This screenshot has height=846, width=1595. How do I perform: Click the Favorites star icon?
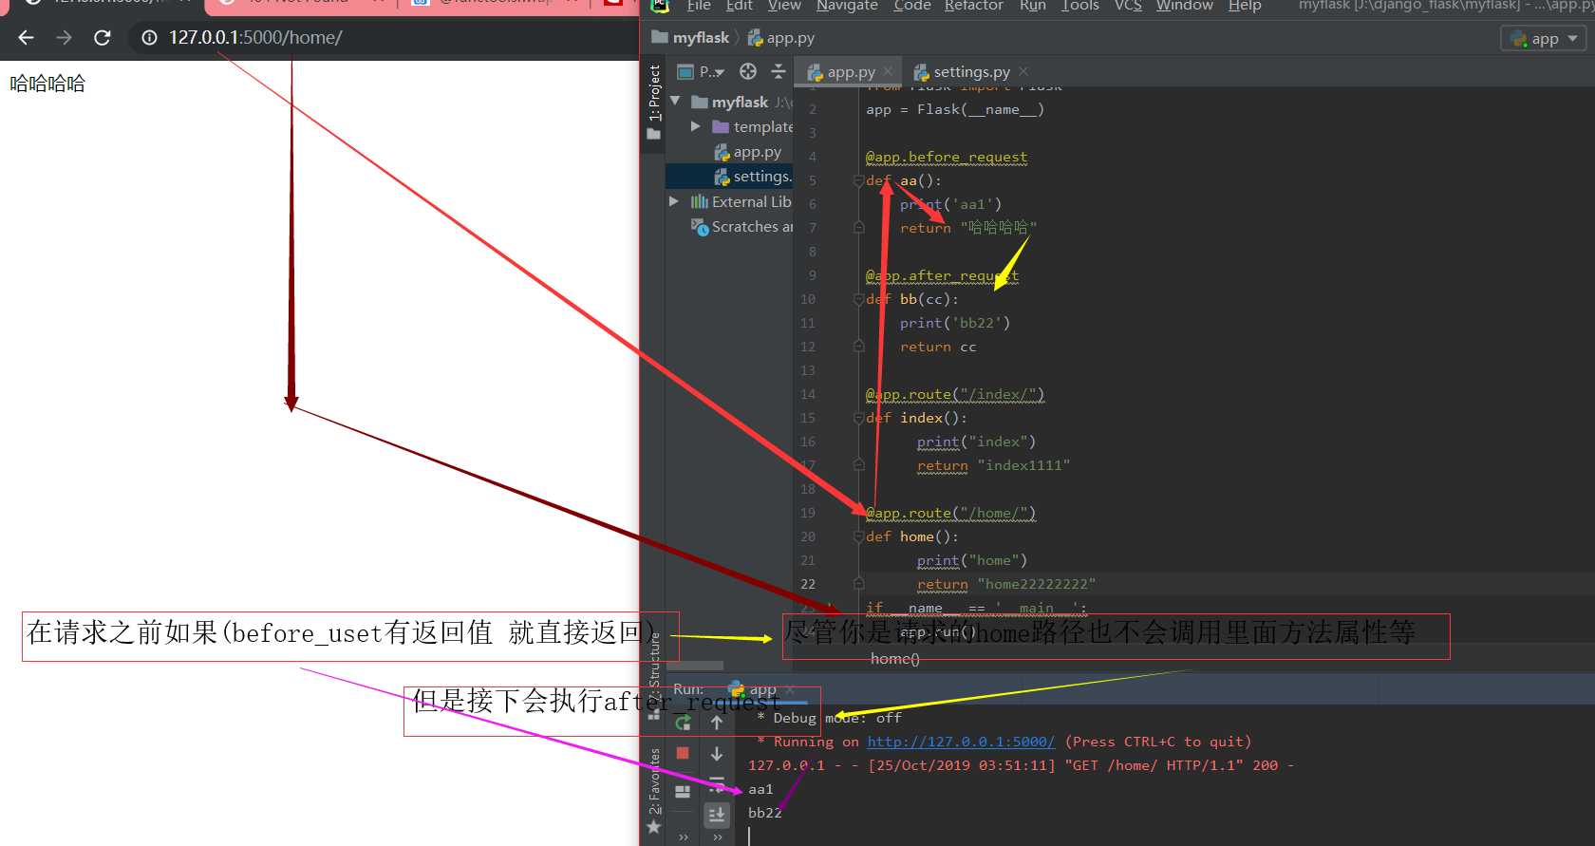point(653,828)
